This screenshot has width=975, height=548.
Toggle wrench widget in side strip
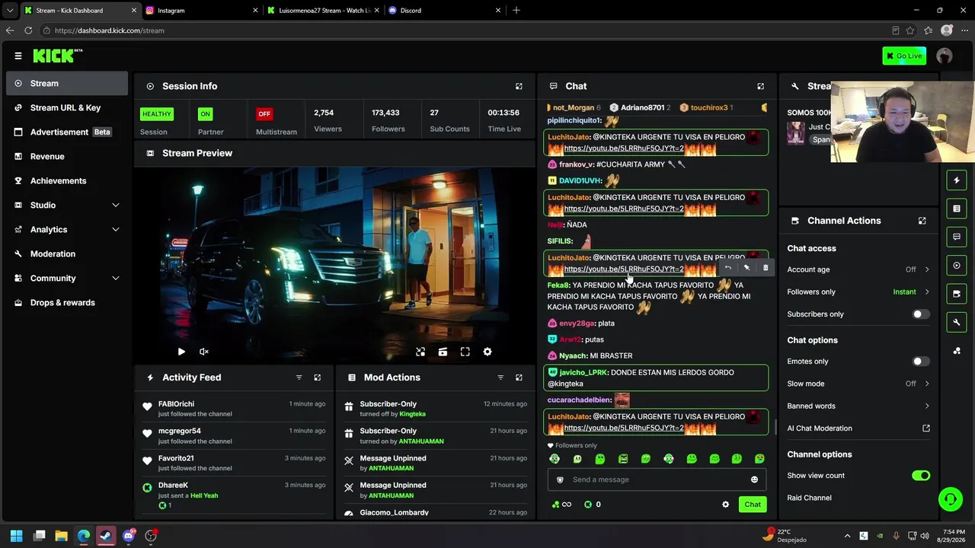click(957, 322)
